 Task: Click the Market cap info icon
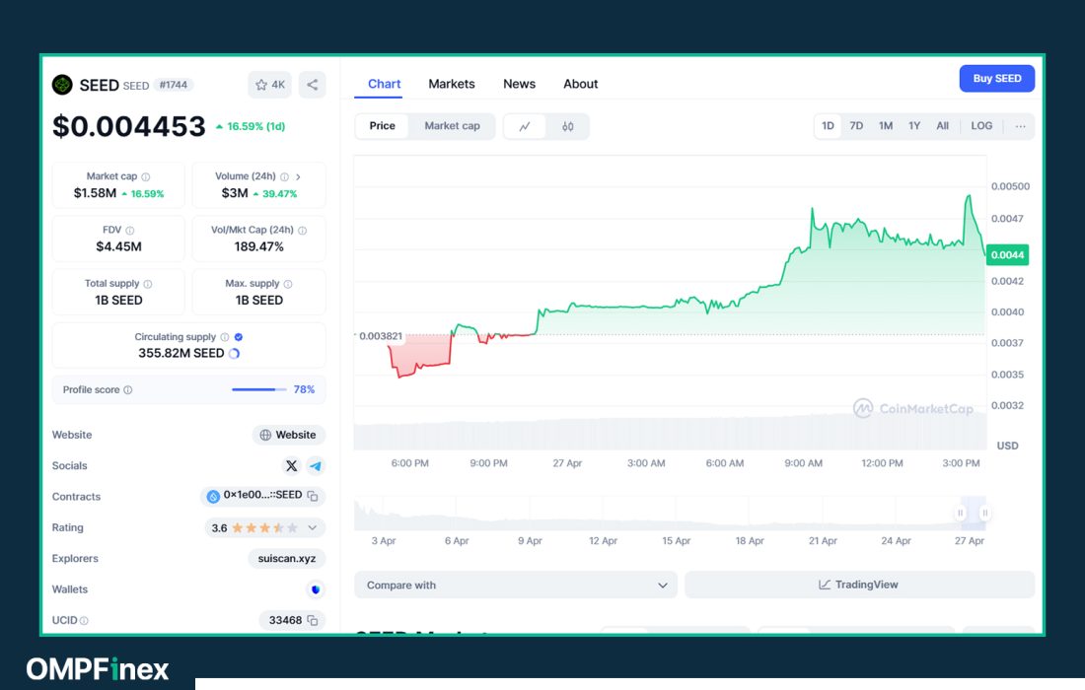[145, 177]
